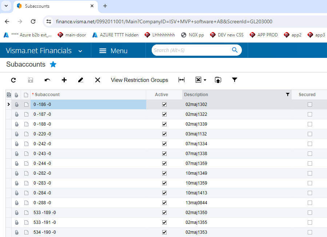
Task: Close the Subaccounts browser tab
Action: click(x=92, y=6)
